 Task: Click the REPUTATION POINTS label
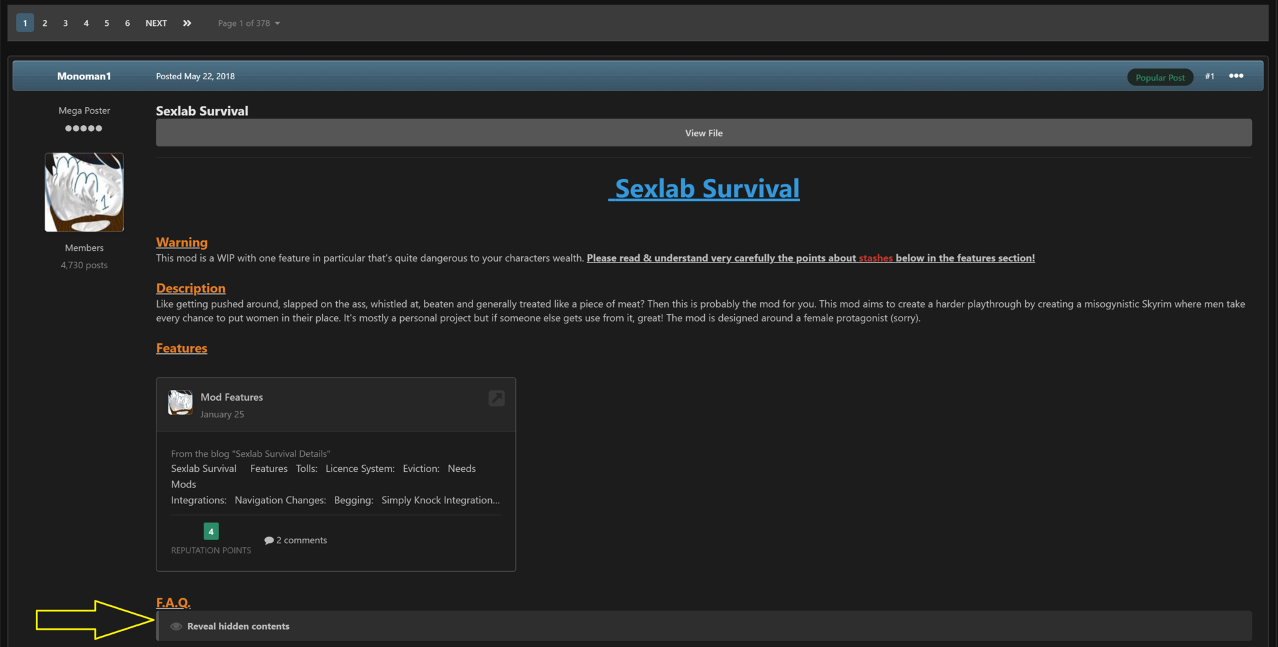(211, 550)
